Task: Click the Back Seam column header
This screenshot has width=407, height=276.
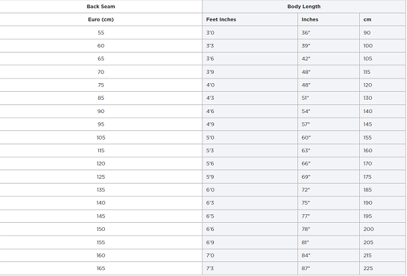Action: [x=101, y=7]
